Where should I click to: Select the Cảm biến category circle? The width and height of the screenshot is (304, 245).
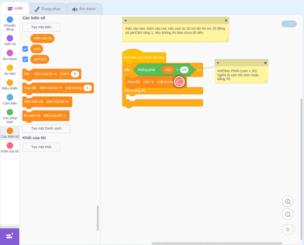10,97
